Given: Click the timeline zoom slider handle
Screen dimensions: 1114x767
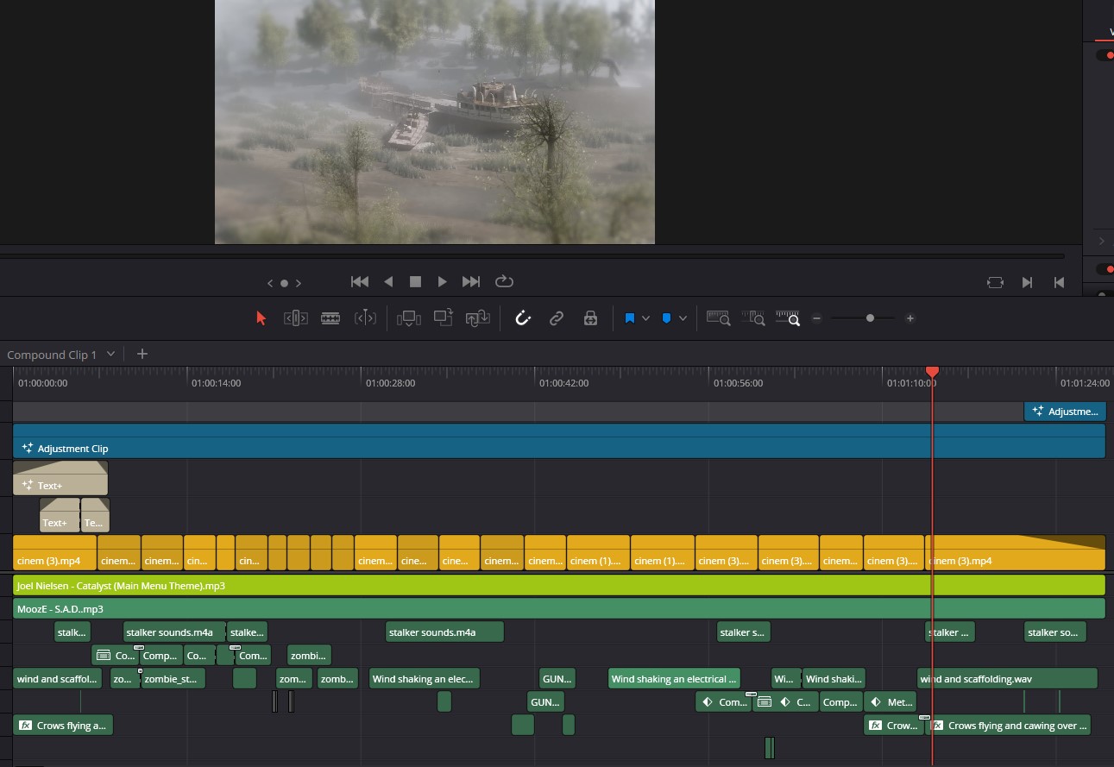Looking at the screenshot, I should 870,318.
